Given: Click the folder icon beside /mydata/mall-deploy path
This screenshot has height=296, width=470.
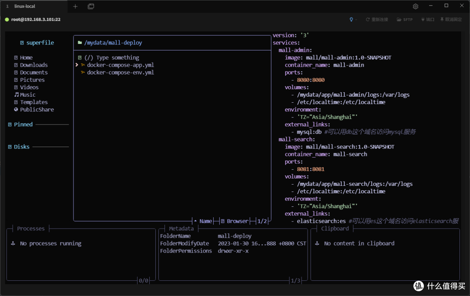Looking at the screenshot, I should [x=80, y=43].
